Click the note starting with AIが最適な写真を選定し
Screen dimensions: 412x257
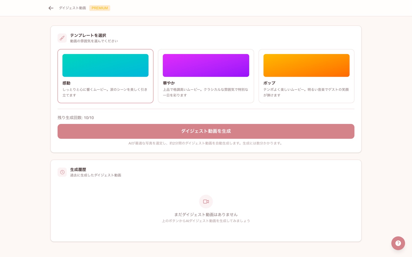(x=206, y=143)
